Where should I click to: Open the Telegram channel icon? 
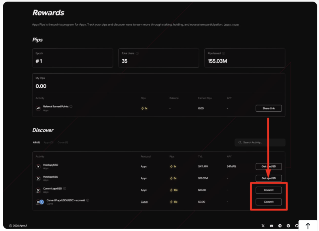tap(280, 225)
